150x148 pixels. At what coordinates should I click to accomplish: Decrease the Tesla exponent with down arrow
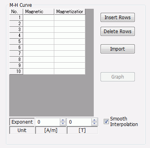tap(94, 124)
